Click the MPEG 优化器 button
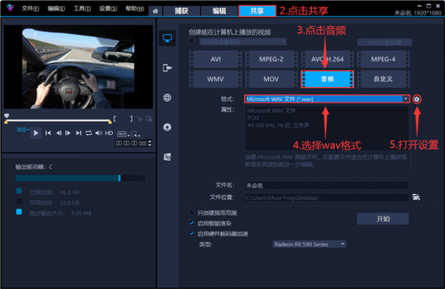Screen dimensions: 445x289 pyautogui.click(x=385, y=42)
